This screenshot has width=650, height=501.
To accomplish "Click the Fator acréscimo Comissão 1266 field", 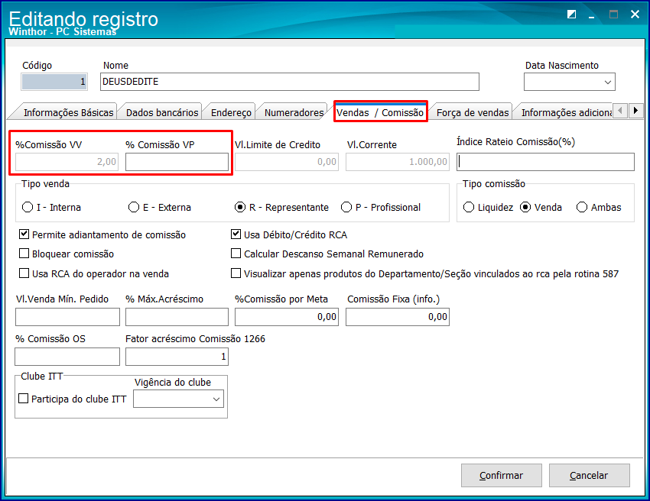I will coord(177,357).
